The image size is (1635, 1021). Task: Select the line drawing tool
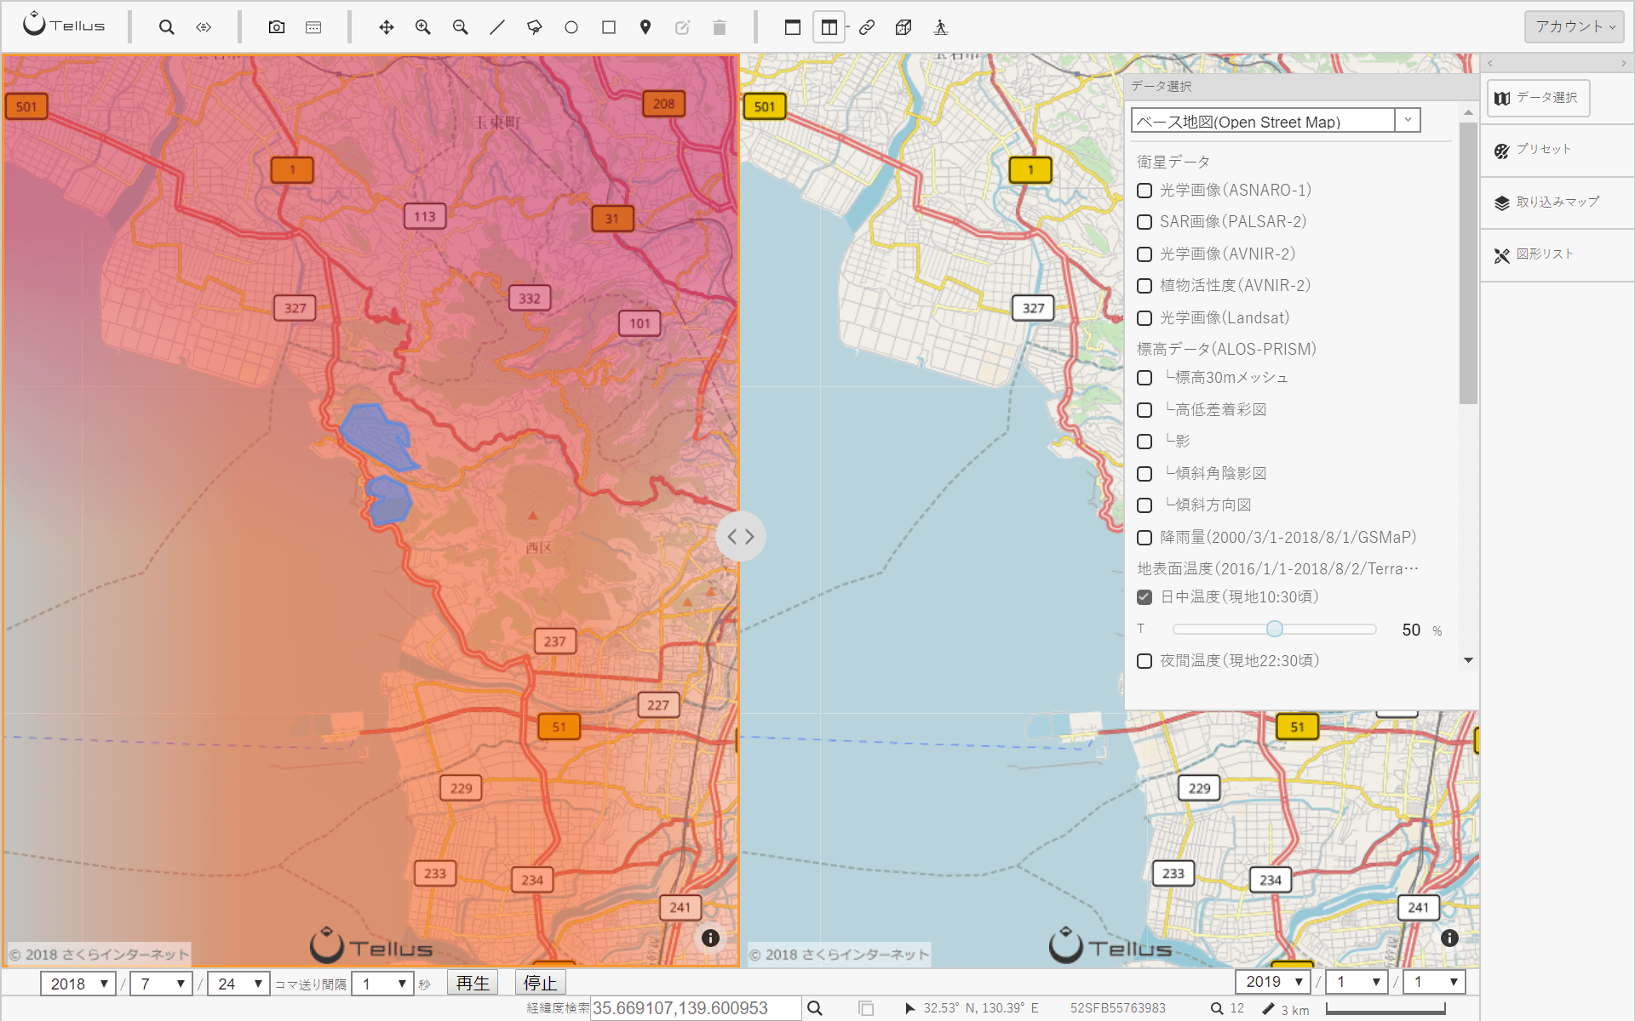(497, 27)
